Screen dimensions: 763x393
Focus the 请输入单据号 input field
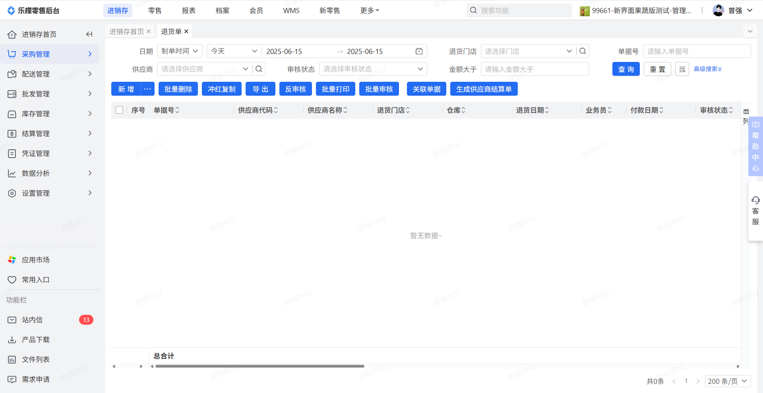pyautogui.click(x=697, y=51)
